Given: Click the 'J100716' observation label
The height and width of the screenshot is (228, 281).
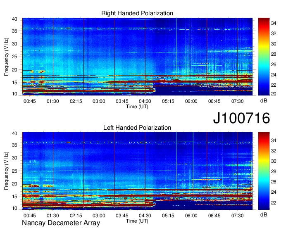Looking at the screenshot, I should coord(241,118).
